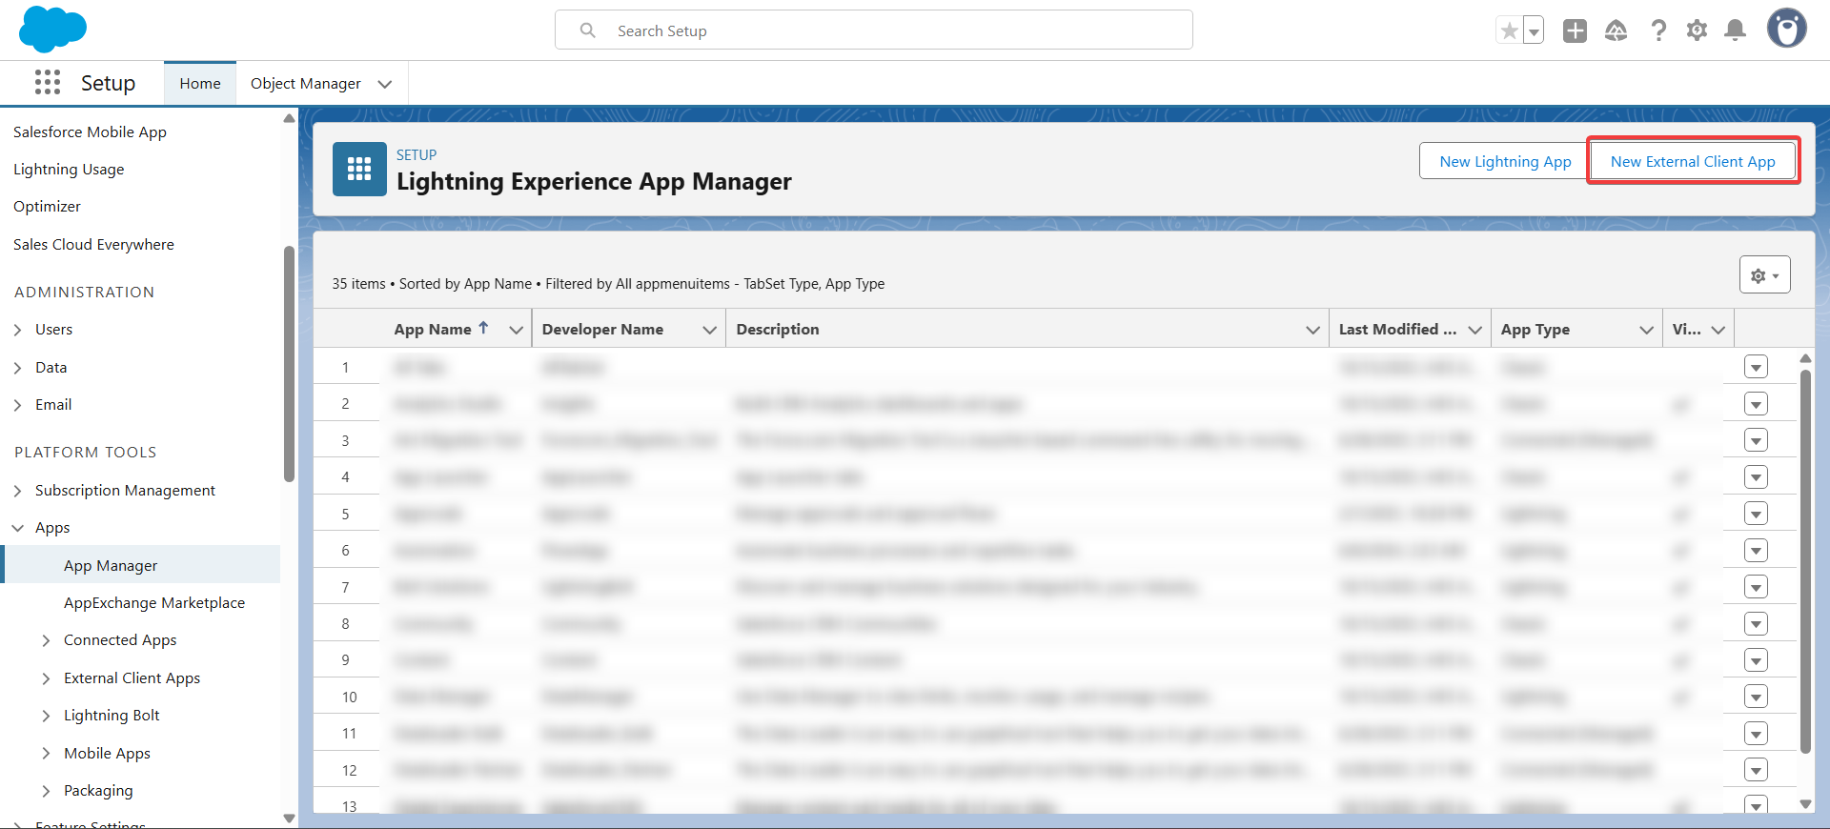Open the list view controls gear
The height and width of the screenshot is (829, 1830).
click(1765, 274)
